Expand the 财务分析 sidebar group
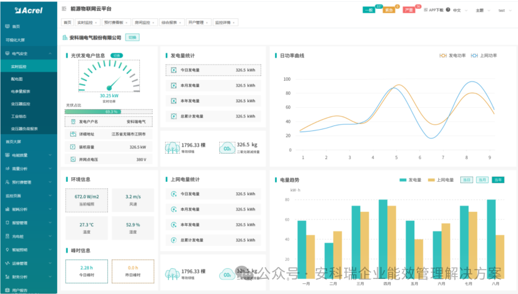Viewport: 518px width, 294px height. point(50,277)
